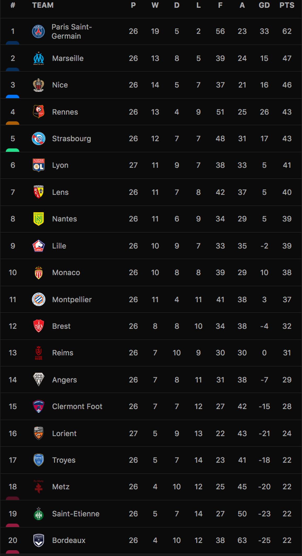Open the Strasbourg crest icon
Screen dimensions: 302x556
(x=38, y=139)
